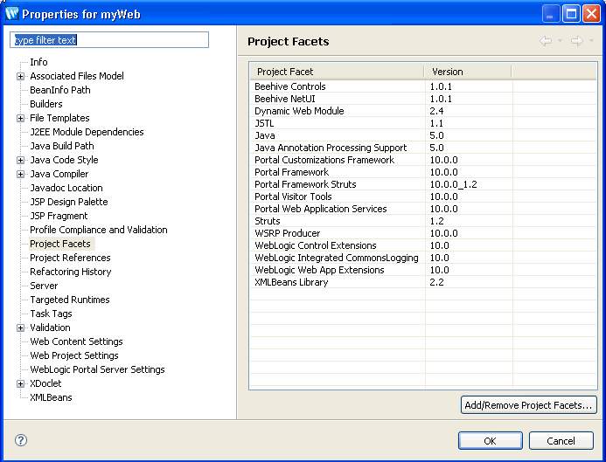Close the Properties for myWeb dialog
Screen dimensions: 606x462
(x=592, y=14)
